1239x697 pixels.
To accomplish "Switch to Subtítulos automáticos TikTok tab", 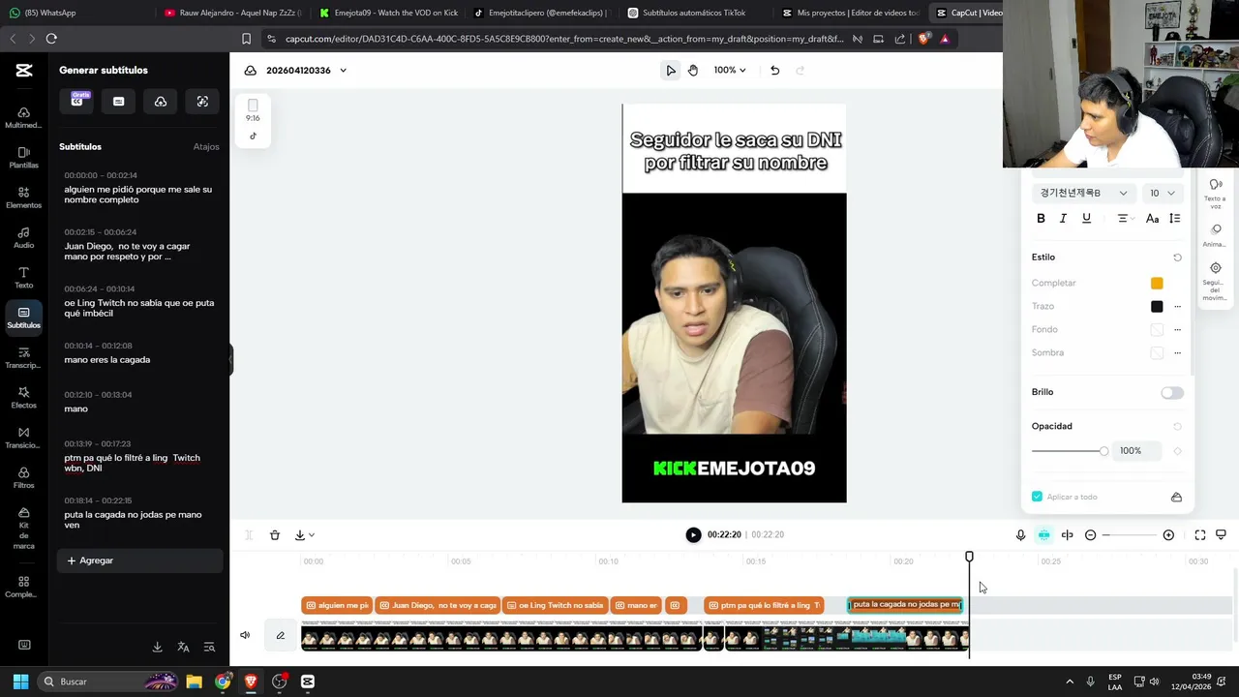I will point(695,13).
